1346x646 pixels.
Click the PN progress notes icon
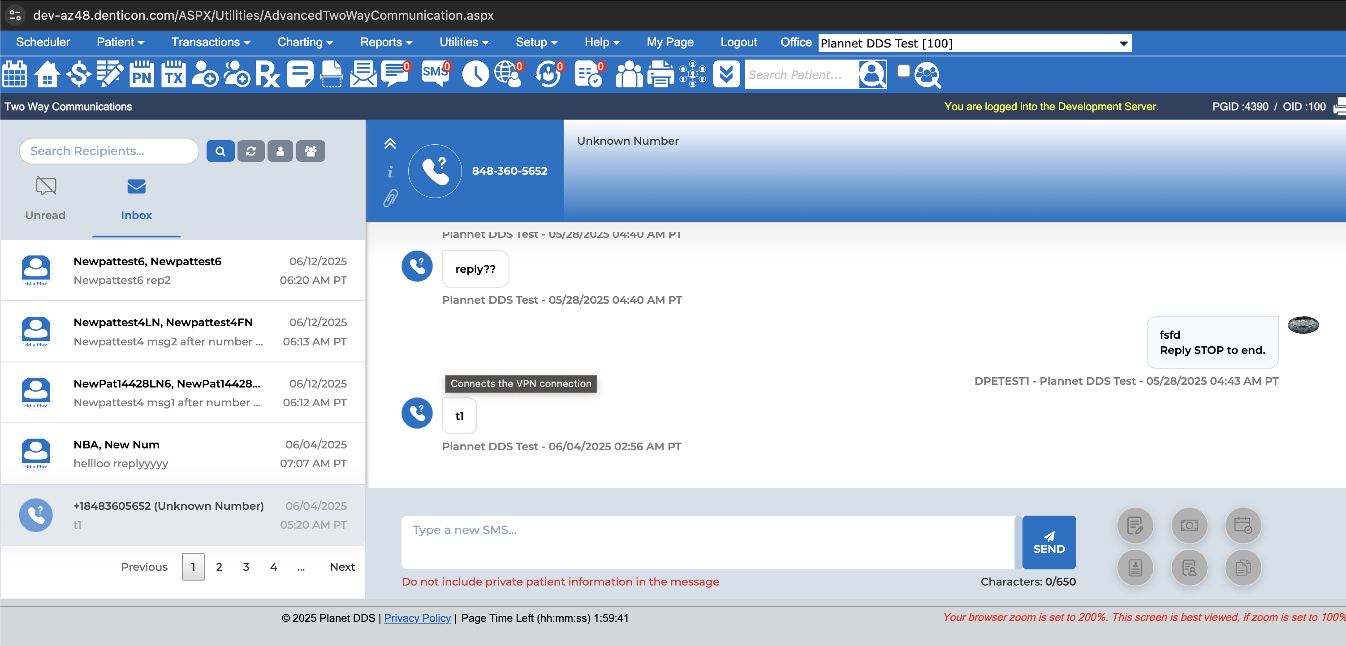coord(141,74)
